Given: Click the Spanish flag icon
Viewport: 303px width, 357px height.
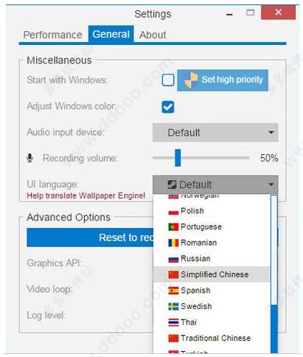Looking at the screenshot, I should pos(173,291).
